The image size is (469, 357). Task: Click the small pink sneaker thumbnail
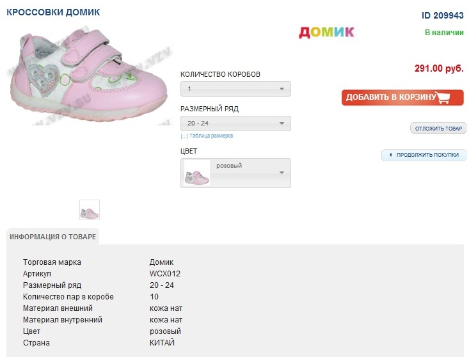pyautogui.click(x=90, y=209)
